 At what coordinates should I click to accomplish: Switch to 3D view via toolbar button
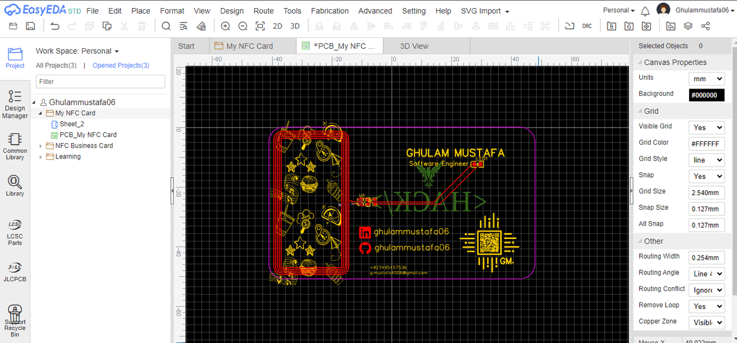click(295, 26)
